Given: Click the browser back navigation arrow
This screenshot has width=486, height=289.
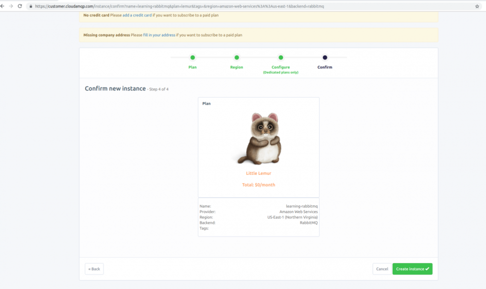Looking at the screenshot, I should 4,7.
